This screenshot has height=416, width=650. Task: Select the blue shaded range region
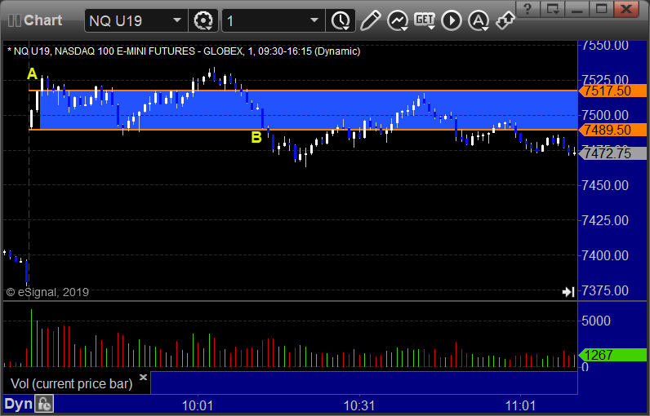pos(309,110)
